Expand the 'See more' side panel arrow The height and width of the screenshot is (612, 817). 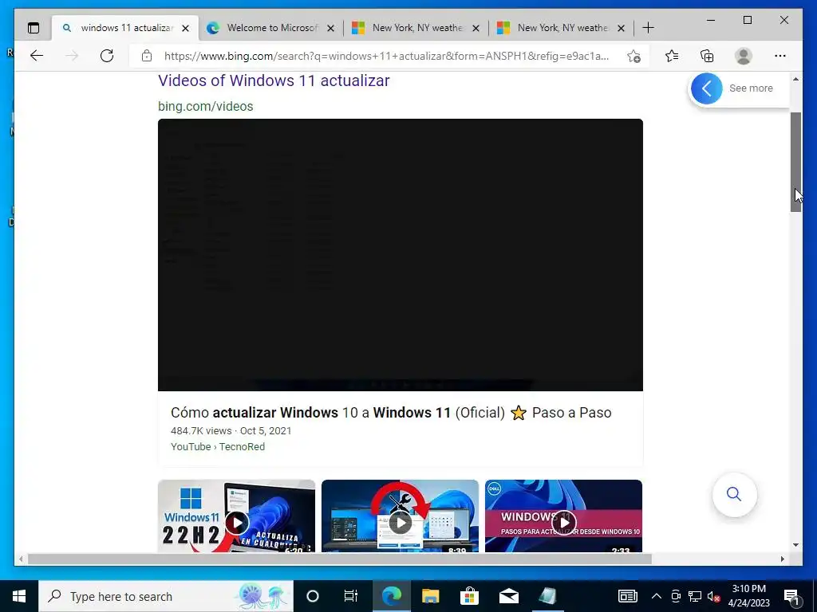[707, 88]
